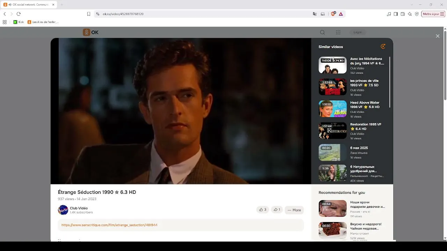Screen dimensions: 447x251
Task: Click the Étrange Séduction 1990 video title
Action: [97, 192]
